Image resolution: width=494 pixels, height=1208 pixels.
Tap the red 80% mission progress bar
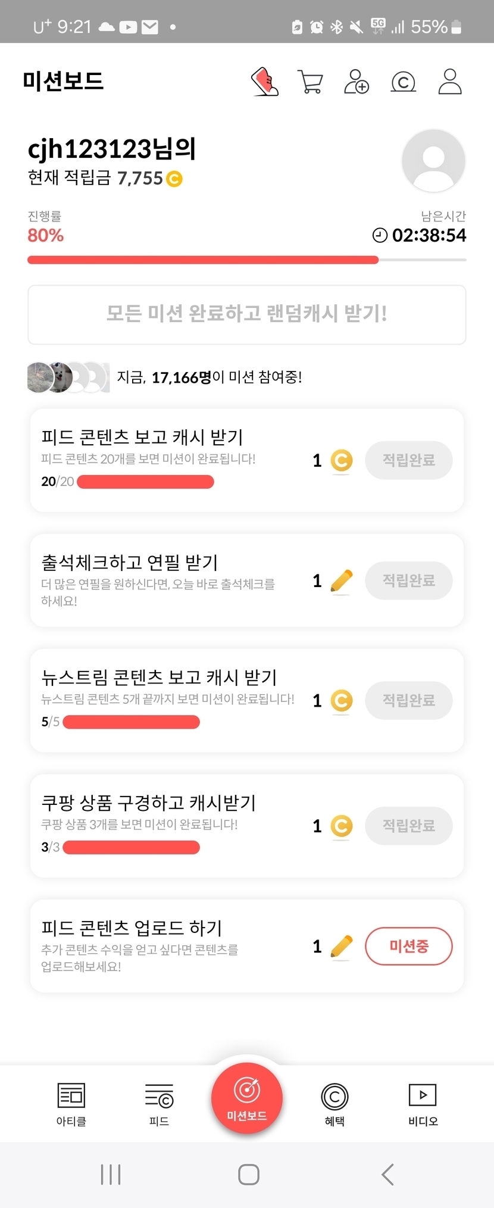[202, 260]
